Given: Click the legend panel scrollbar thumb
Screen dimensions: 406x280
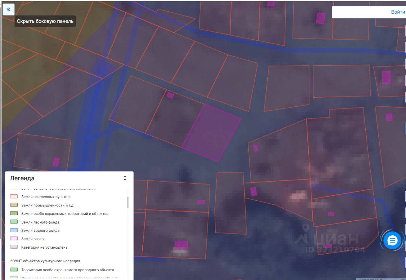Looking at the screenshot, I should tap(128, 202).
